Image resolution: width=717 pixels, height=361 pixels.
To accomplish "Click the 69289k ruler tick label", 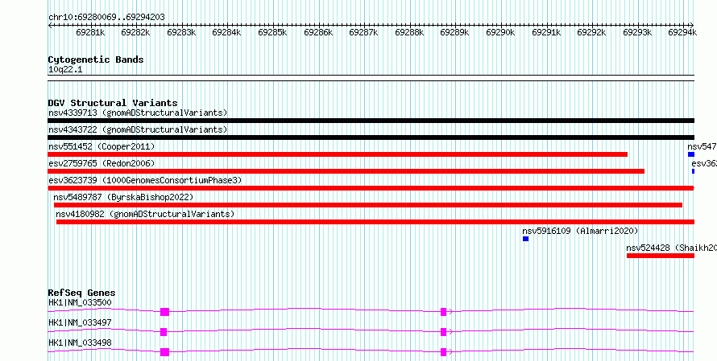I will point(454,32).
